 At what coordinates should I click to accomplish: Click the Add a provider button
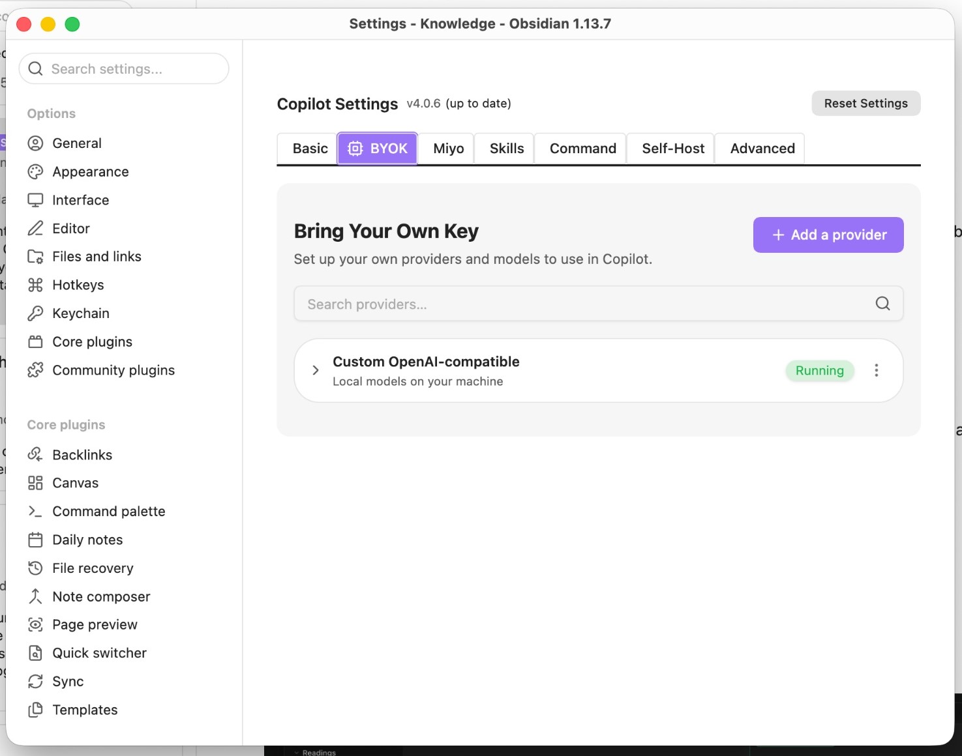(828, 235)
